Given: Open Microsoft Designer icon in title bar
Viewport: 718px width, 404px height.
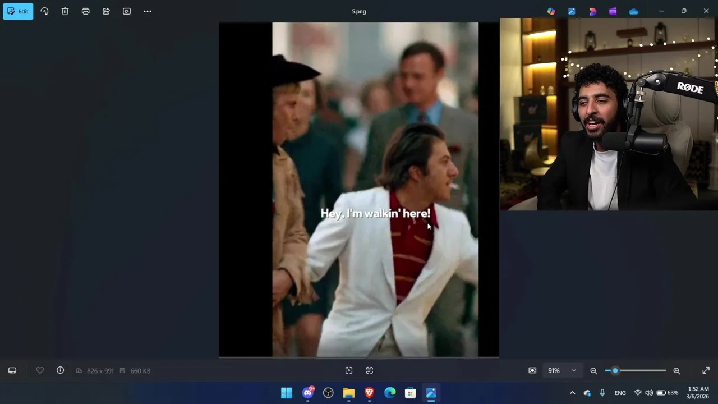Looking at the screenshot, I should [592, 11].
